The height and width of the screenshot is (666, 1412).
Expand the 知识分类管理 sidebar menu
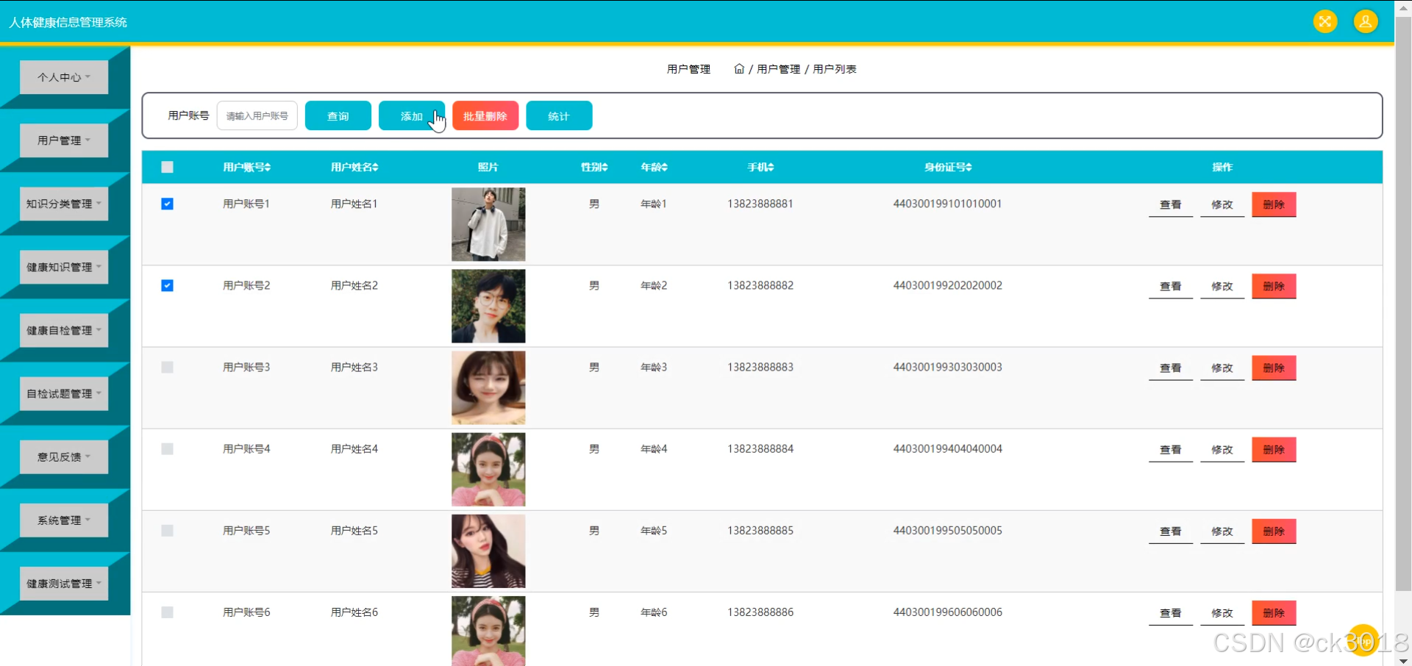[x=64, y=204]
